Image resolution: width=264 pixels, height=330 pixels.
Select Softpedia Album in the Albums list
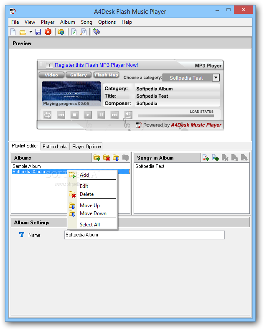[x=71, y=172]
